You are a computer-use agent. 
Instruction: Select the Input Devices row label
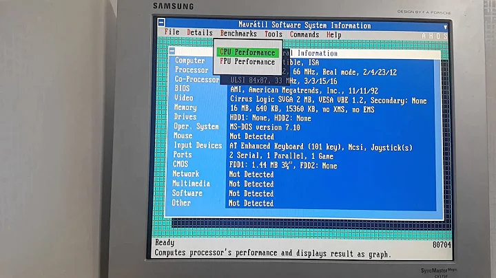(198, 145)
